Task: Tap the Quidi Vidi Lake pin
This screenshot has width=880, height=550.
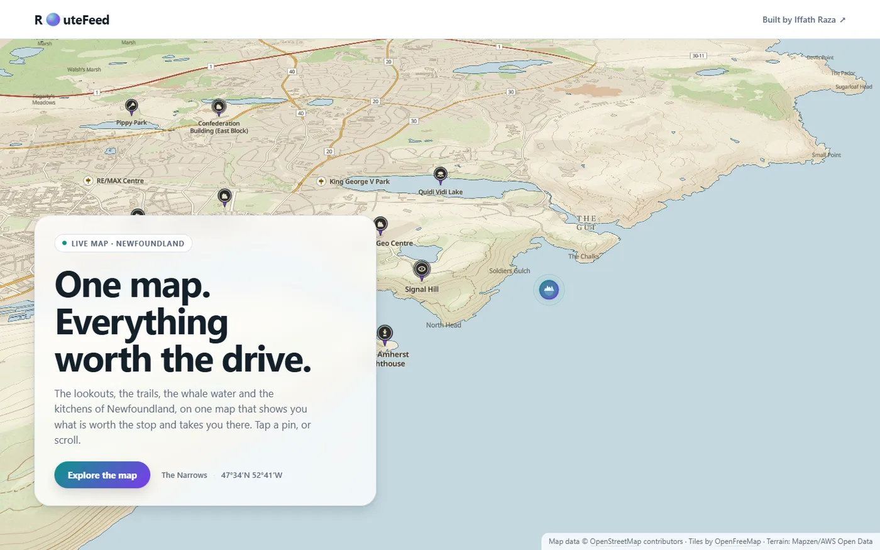Action: click(x=441, y=175)
